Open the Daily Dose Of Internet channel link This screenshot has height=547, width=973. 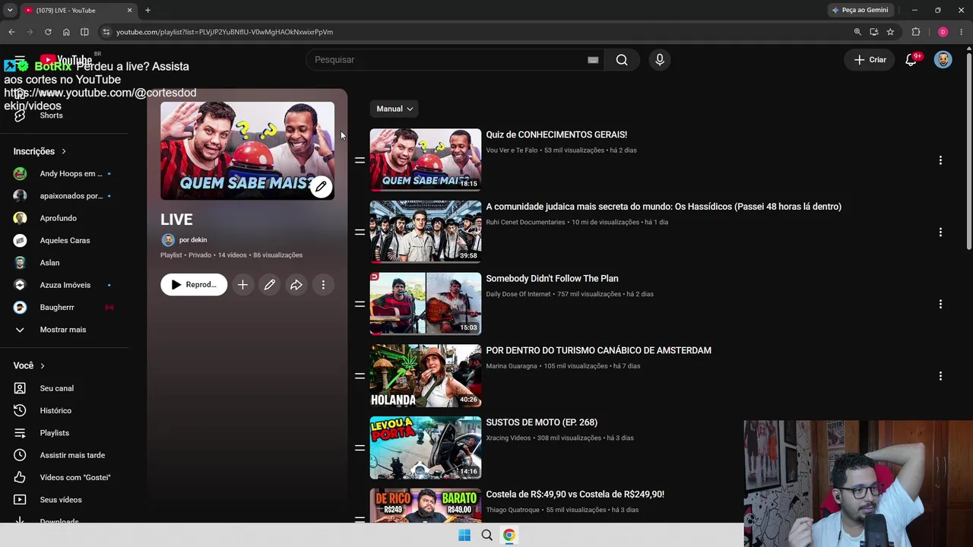(518, 294)
